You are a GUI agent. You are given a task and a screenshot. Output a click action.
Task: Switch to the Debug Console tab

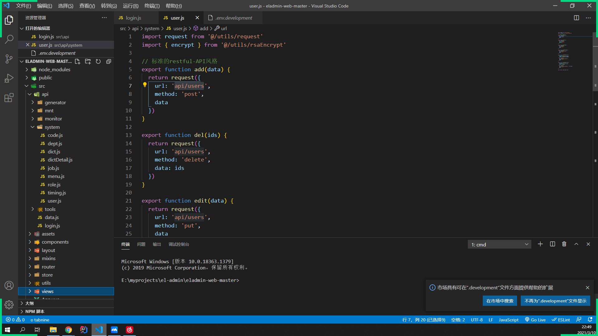pyautogui.click(x=179, y=245)
